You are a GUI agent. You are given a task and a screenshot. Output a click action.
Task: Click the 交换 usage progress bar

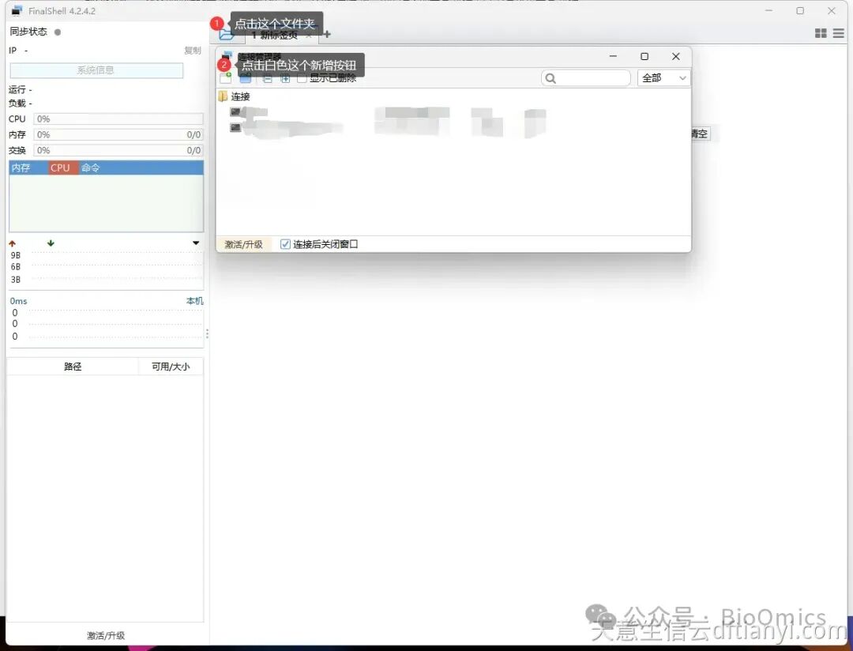coord(118,151)
